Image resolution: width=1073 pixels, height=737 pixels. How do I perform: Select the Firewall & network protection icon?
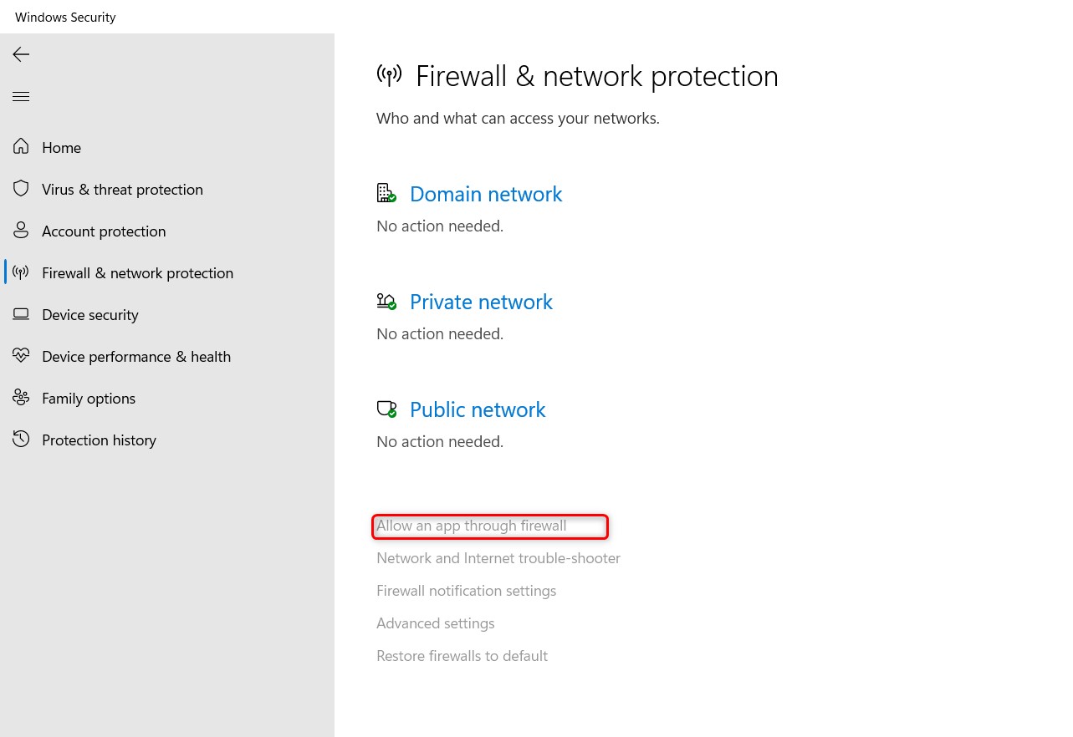(x=21, y=272)
